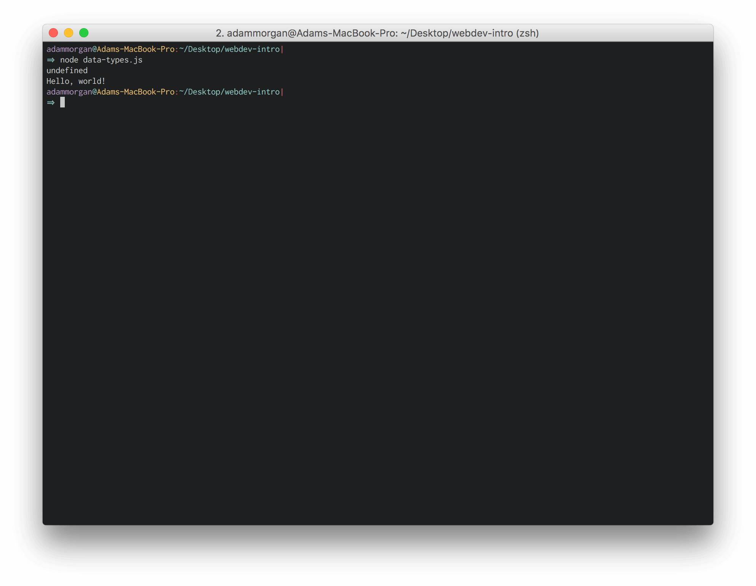756x586 pixels.
Task: Click the arrow prompt beside the block cursor
Action: tap(51, 103)
